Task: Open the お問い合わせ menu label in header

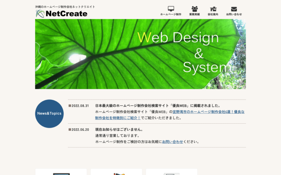Action: pos(234,14)
